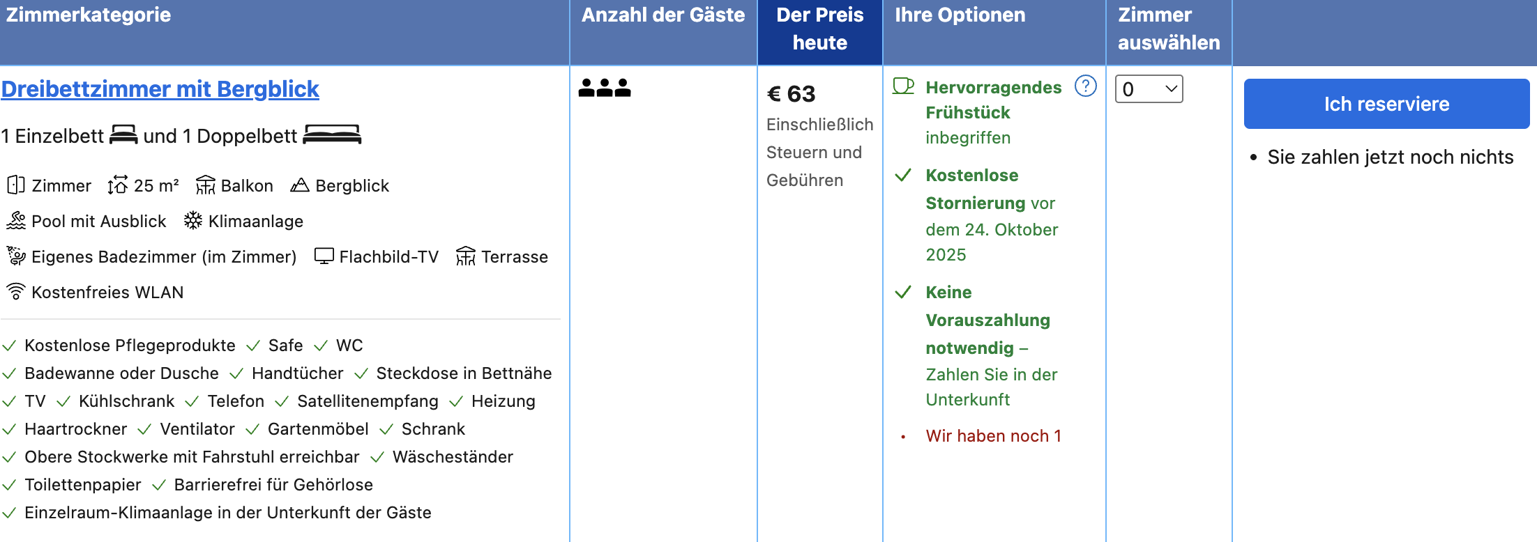Click the single bed icon

click(x=123, y=134)
